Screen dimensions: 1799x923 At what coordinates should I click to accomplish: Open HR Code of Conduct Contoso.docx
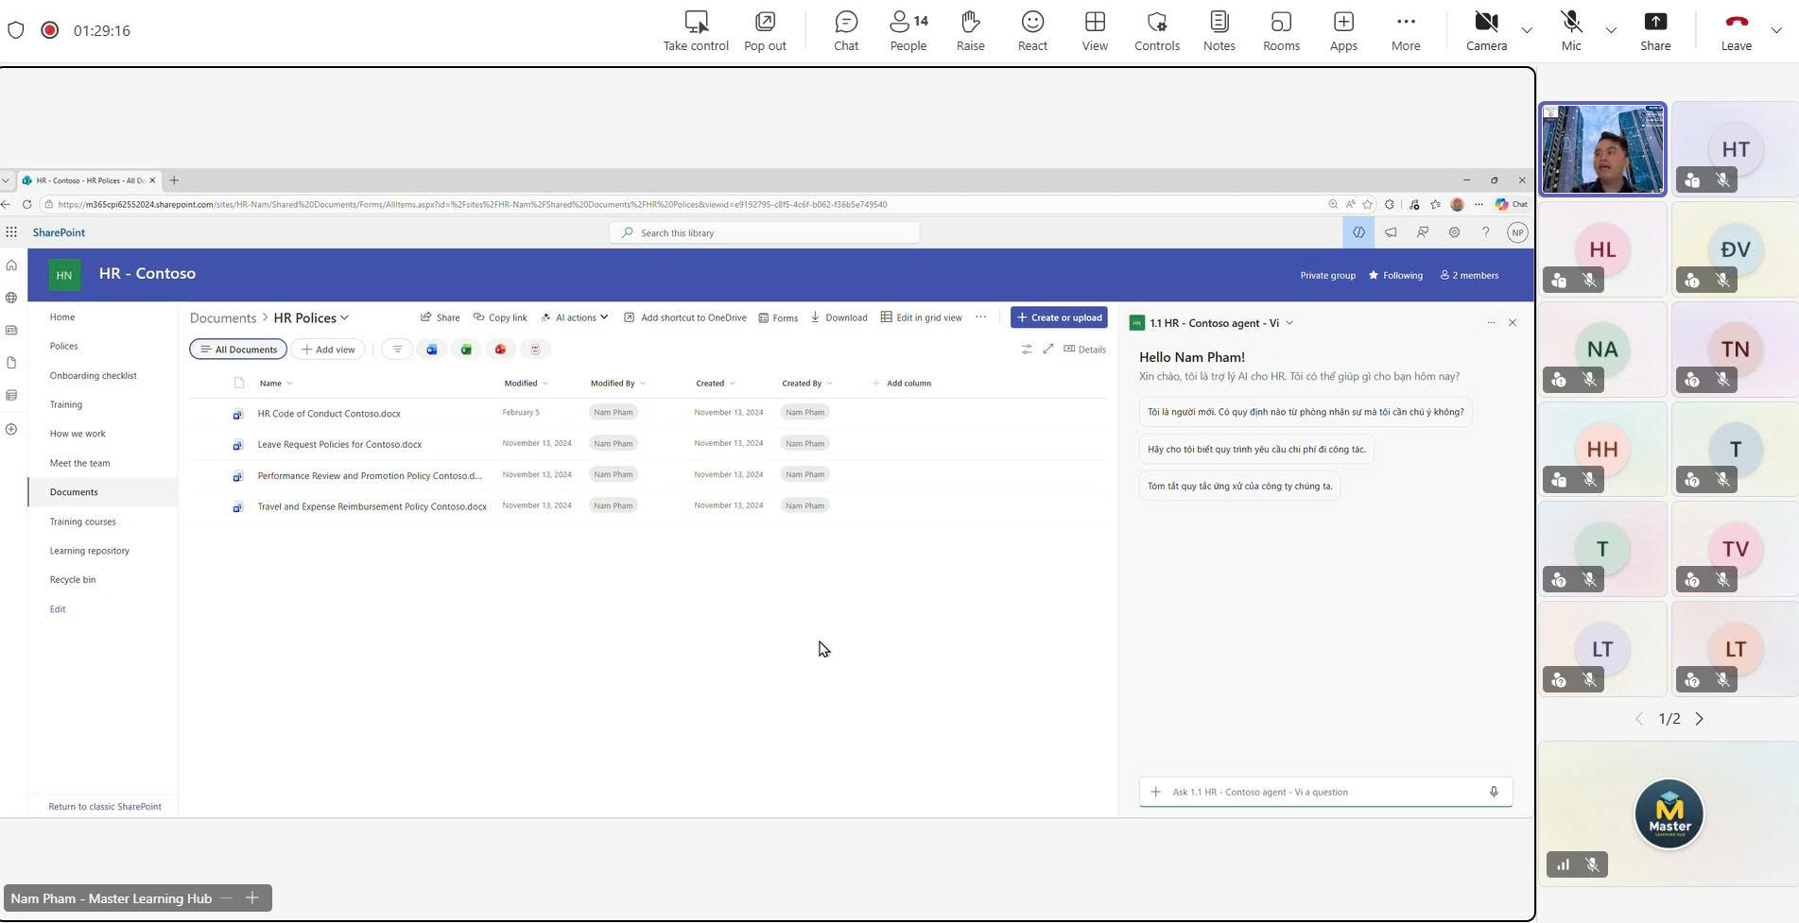(329, 414)
